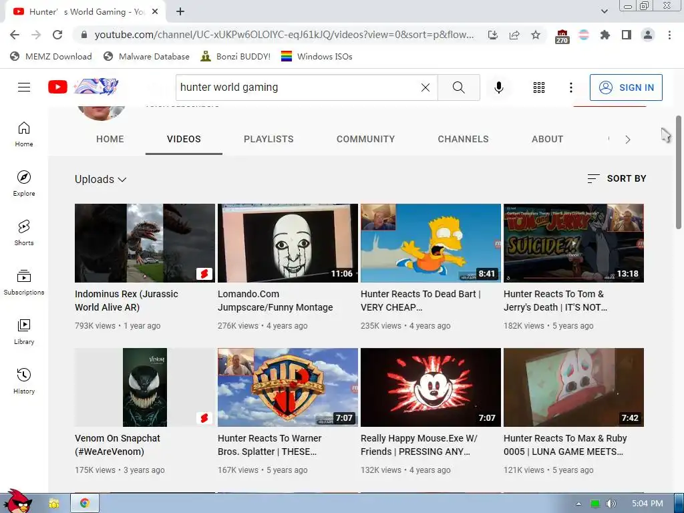Show hidden system tray icons arrow
Viewport: 684px width, 513px height.
coord(578,504)
